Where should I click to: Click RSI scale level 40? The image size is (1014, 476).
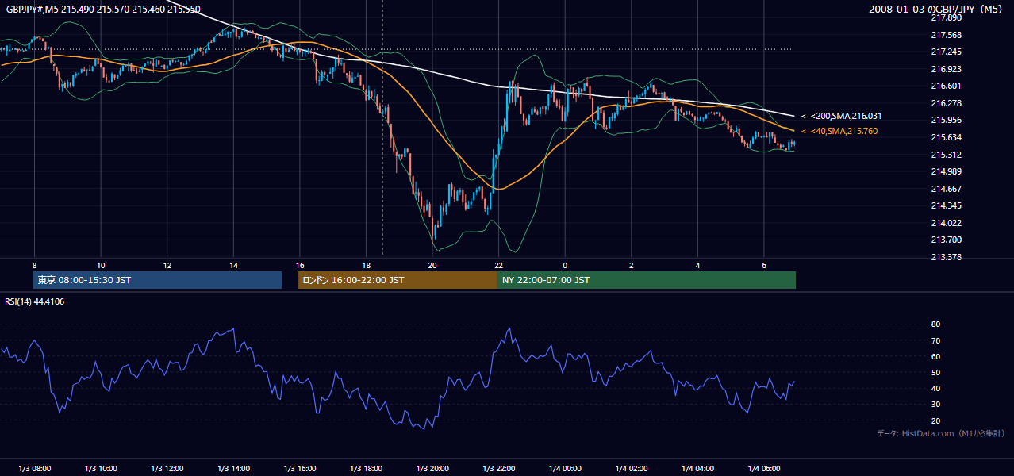[935, 388]
